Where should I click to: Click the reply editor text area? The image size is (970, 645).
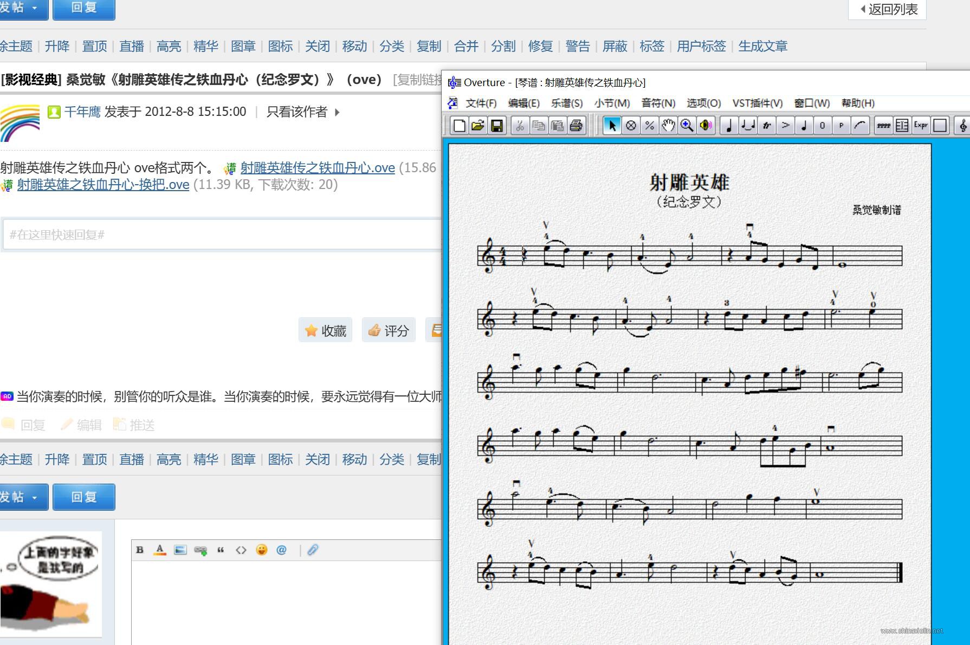click(x=287, y=603)
